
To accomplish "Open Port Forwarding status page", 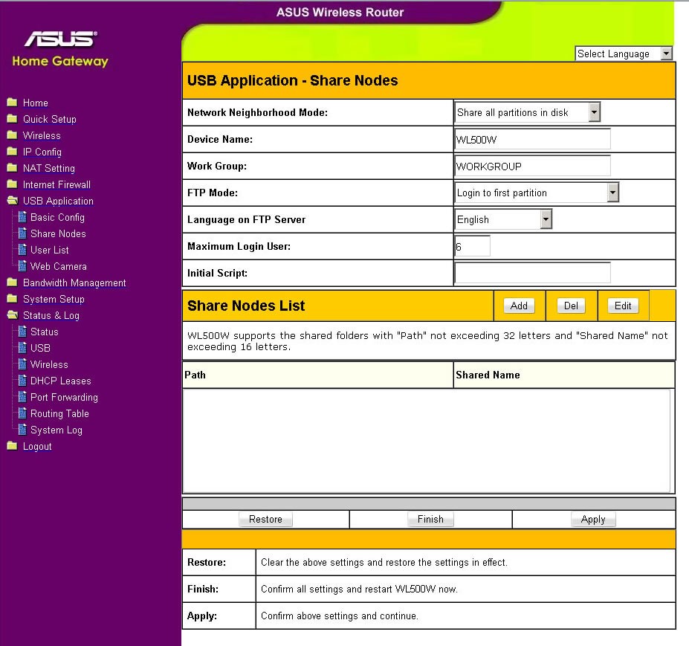I will [x=64, y=397].
